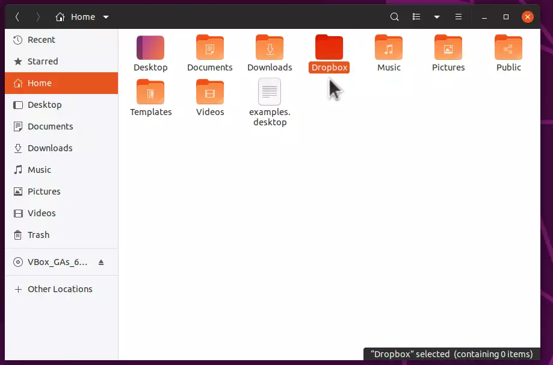Click the home icon in path bar
The height and width of the screenshot is (365, 553).
60,17
